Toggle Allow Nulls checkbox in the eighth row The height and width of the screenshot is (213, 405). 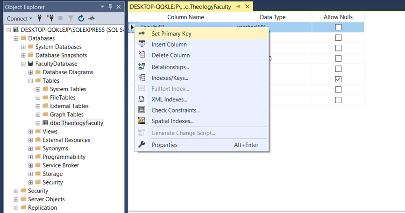(338, 100)
